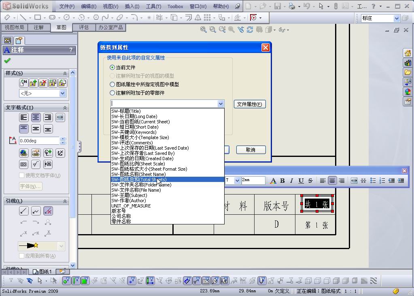Collapse the 引线 section
The width and height of the screenshot is (414, 296).
coord(65,201)
